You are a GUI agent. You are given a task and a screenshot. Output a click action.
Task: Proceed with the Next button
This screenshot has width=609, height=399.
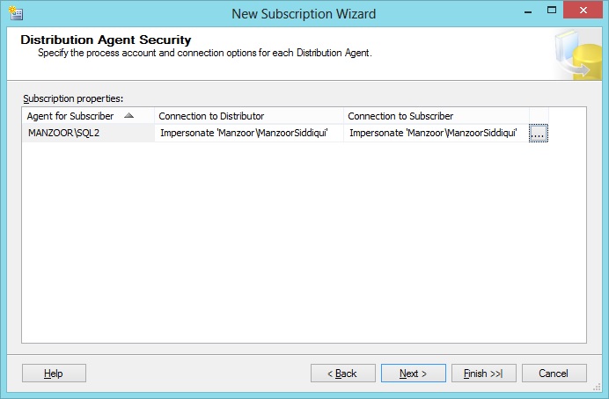pyautogui.click(x=414, y=374)
